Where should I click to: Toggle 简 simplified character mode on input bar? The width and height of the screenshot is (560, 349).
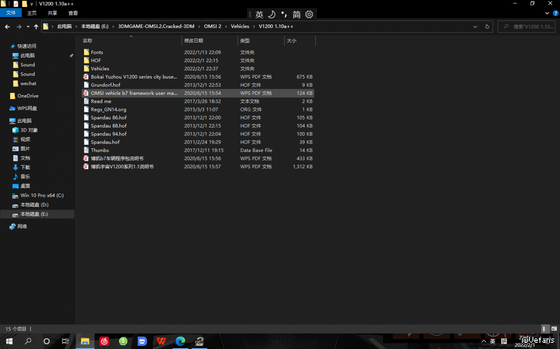click(297, 14)
